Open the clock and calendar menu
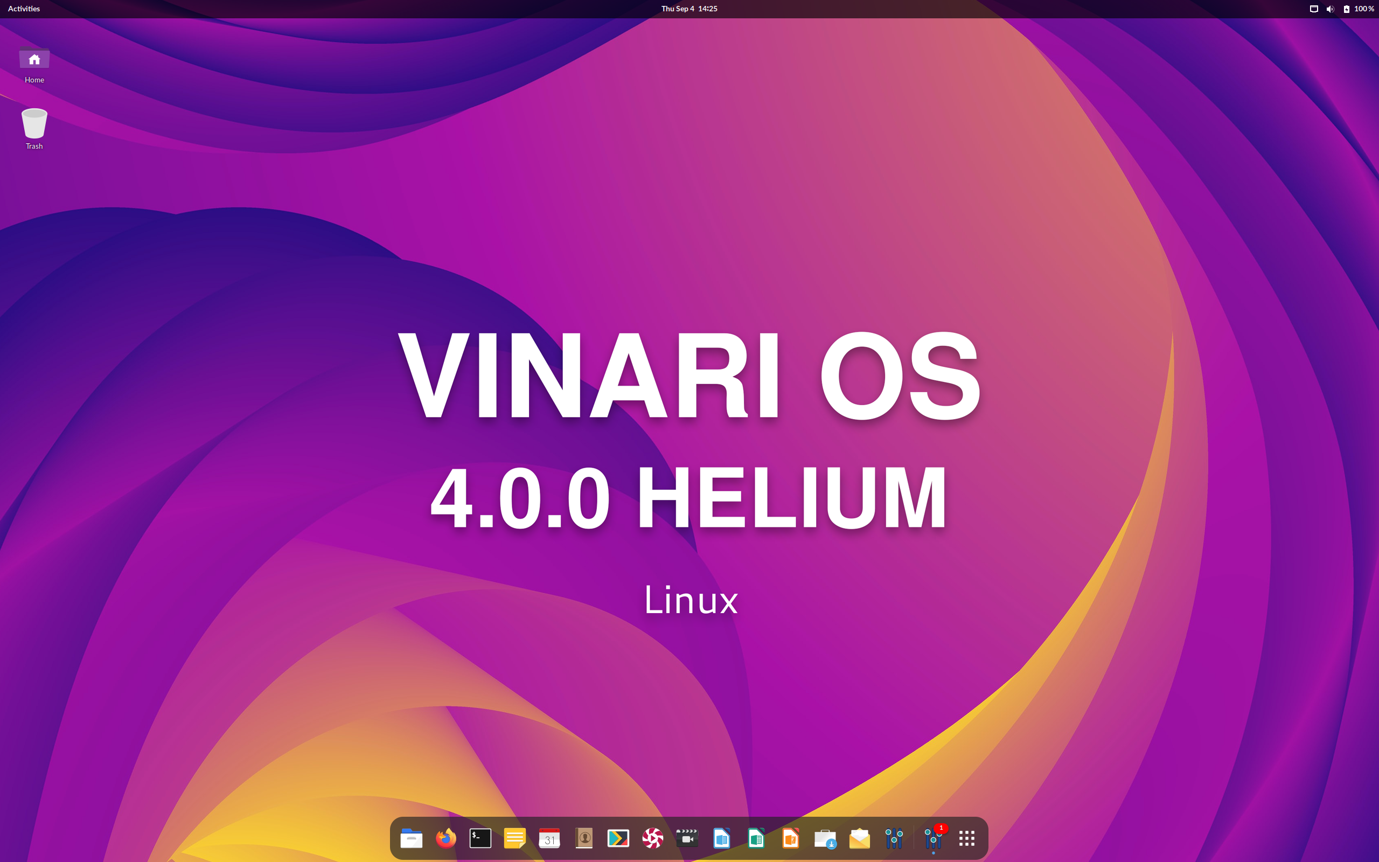The height and width of the screenshot is (862, 1379). [x=689, y=9]
